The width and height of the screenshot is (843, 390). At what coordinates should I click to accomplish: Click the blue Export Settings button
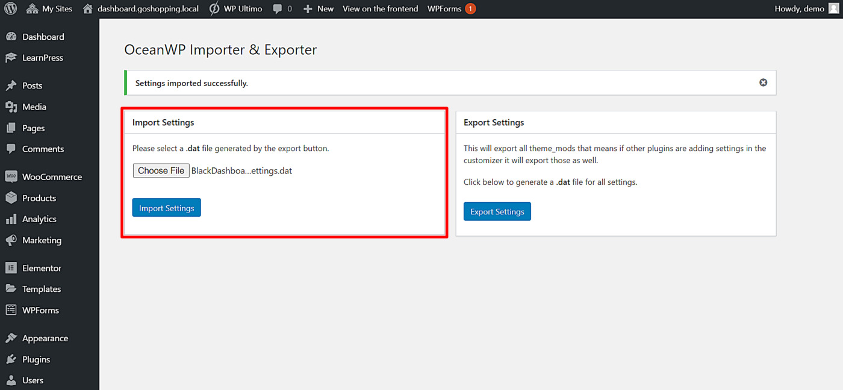497,212
